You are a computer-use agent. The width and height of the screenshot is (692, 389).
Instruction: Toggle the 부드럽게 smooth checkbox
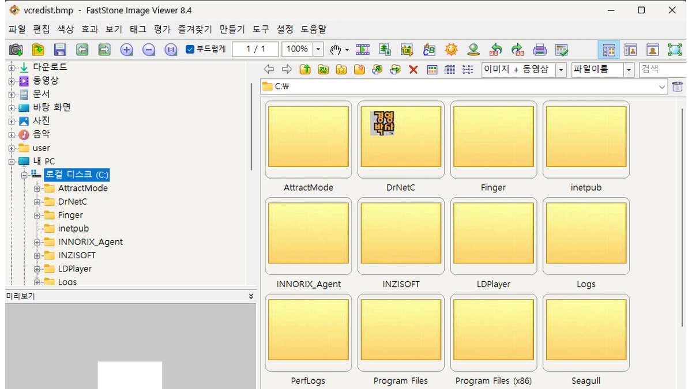(190, 50)
